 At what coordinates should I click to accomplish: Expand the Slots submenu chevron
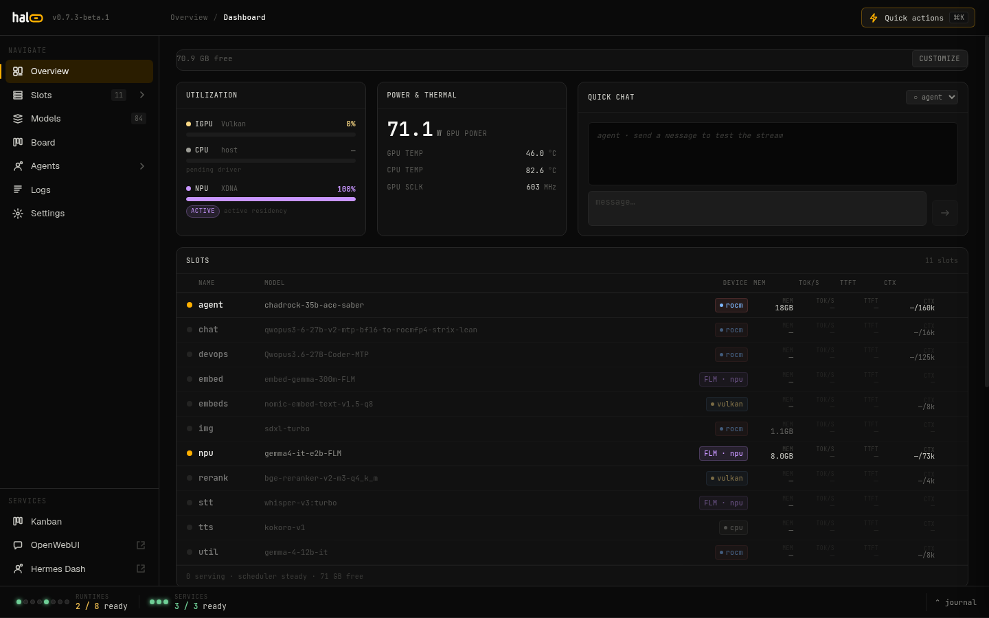click(x=142, y=95)
